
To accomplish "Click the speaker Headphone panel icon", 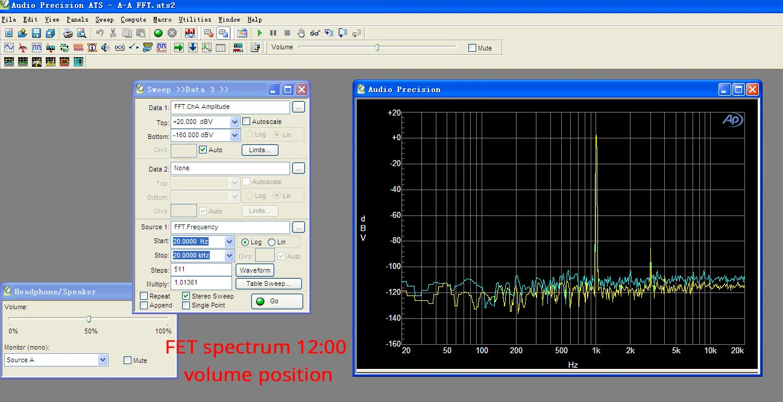I will 105,48.
